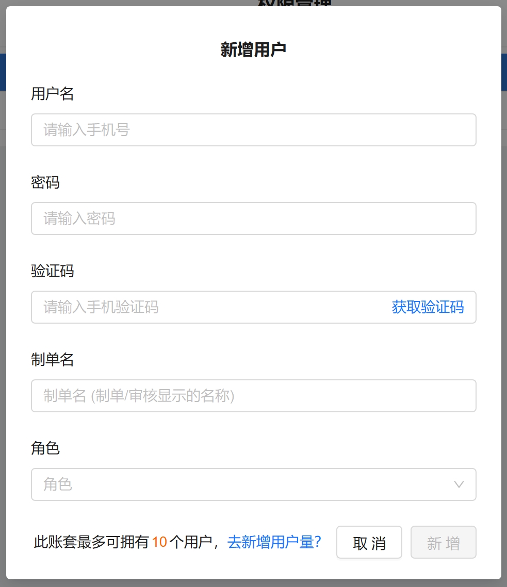The height and width of the screenshot is (587, 507).
Task: Click the 角色 label above the dropdown
Action: (45, 448)
